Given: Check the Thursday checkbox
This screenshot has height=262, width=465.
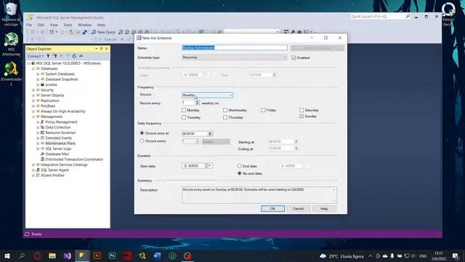Looking at the screenshot, I should point(225,117).
